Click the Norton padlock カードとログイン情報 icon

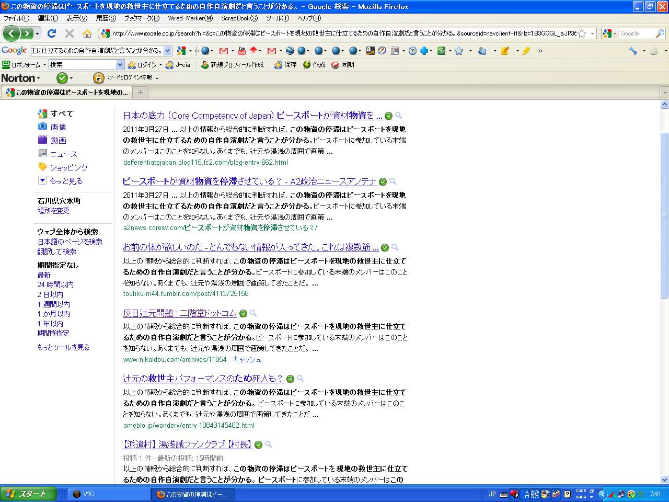click(98, 78)
